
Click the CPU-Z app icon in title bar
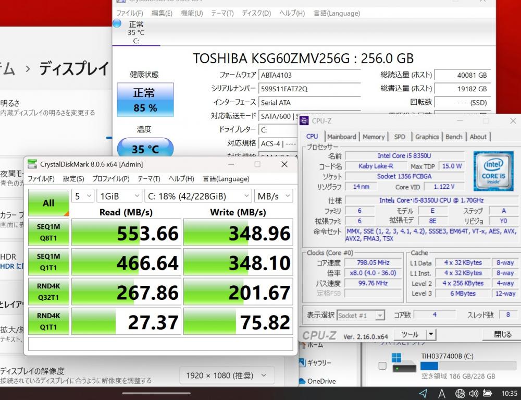(304, 121)
